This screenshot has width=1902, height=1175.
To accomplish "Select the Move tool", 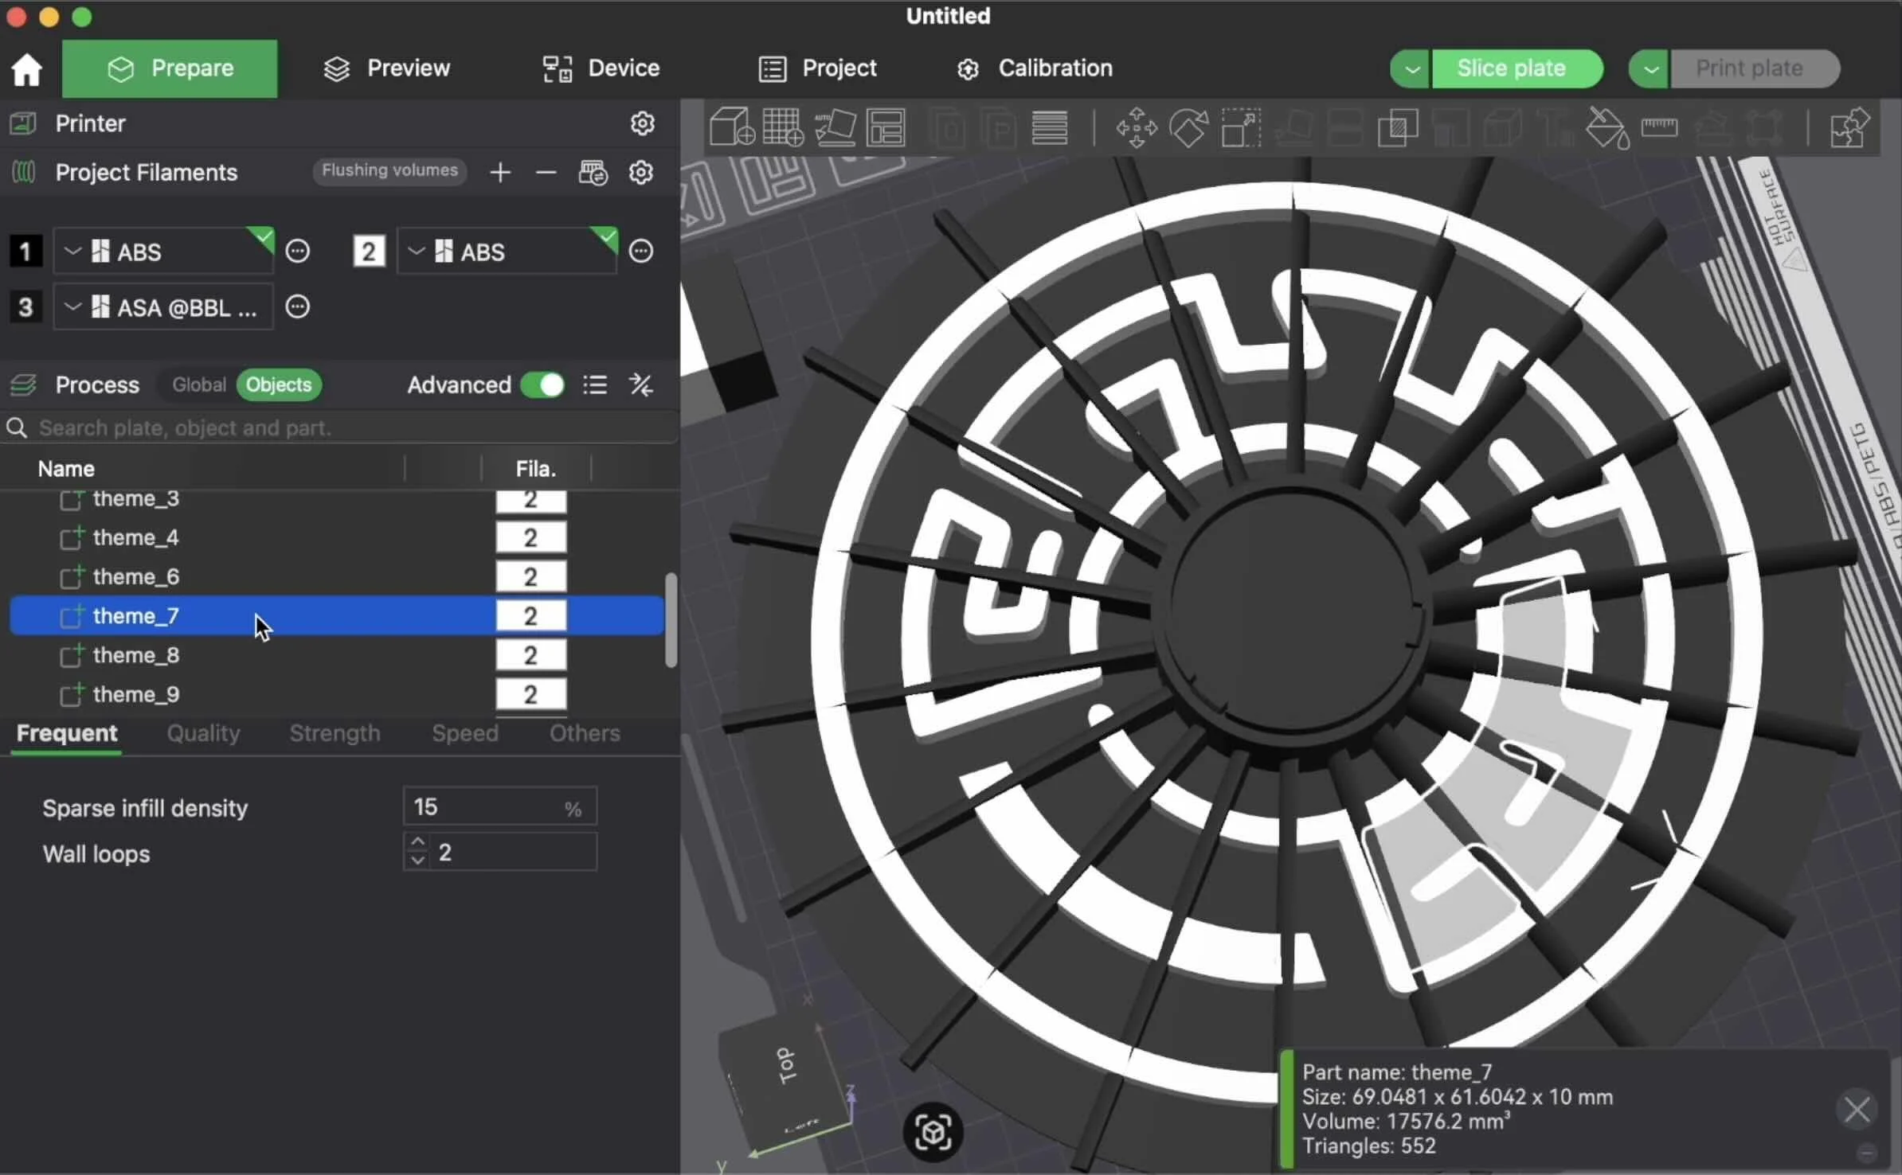I will click(x=1137, y=127).
